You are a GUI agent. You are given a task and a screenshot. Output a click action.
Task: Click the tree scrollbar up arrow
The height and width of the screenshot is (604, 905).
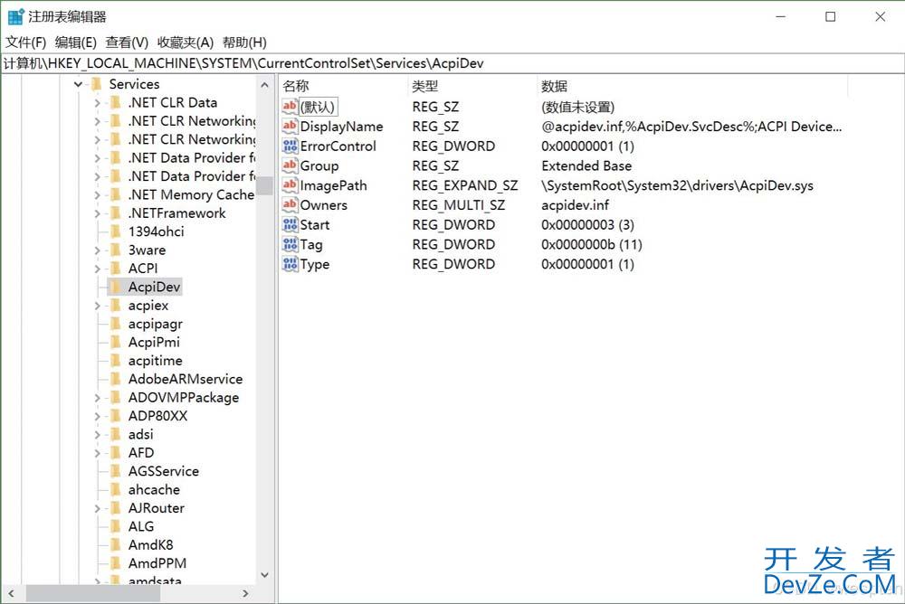(x=265, y=85)
